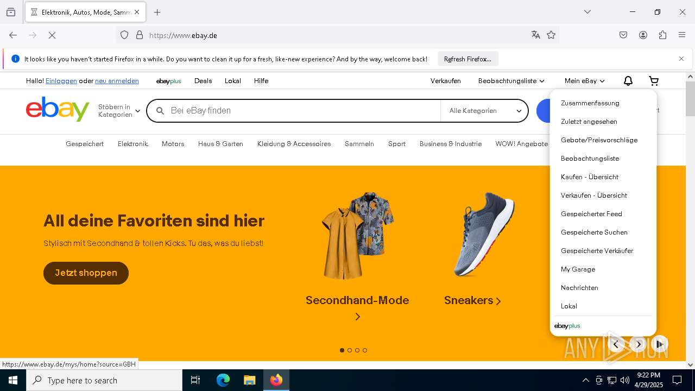Open Verkaufen - Übersicht menu entry
This screenshot has height=391, width=695.
pyautogui.click(x=594, y=195)
